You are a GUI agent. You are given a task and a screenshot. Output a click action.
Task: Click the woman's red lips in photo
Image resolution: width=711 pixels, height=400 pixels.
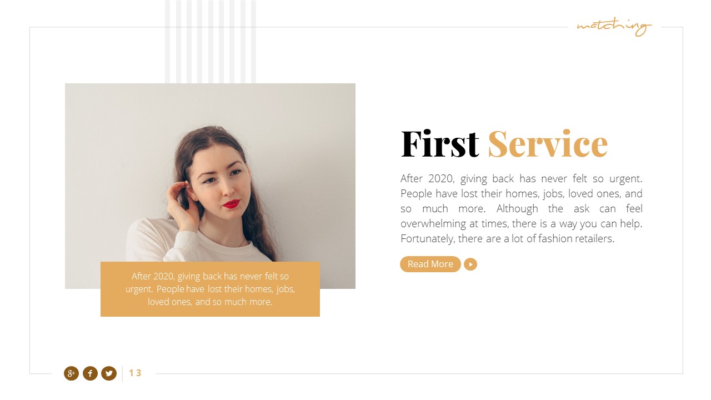click(231, 204)
